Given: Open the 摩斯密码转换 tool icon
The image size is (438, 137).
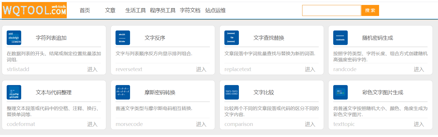Looking at the screenshot, I should tap(123, 92).
